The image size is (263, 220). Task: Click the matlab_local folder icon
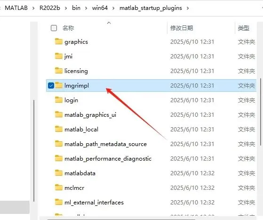point(59,129)
